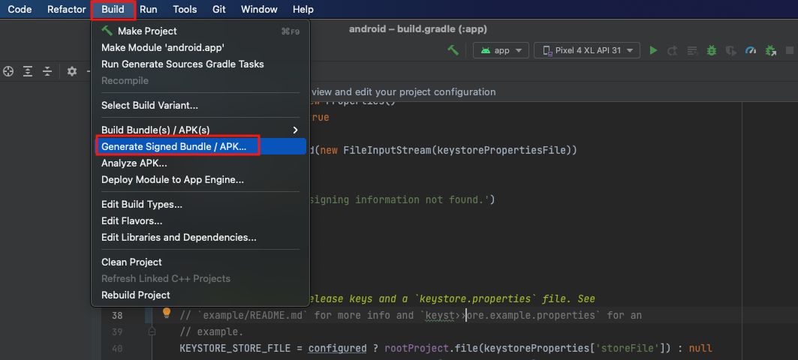Viewport: 798px width, 360px height.
Task: Click the yellow lightbulb on line 38
Action: point(167,313)
